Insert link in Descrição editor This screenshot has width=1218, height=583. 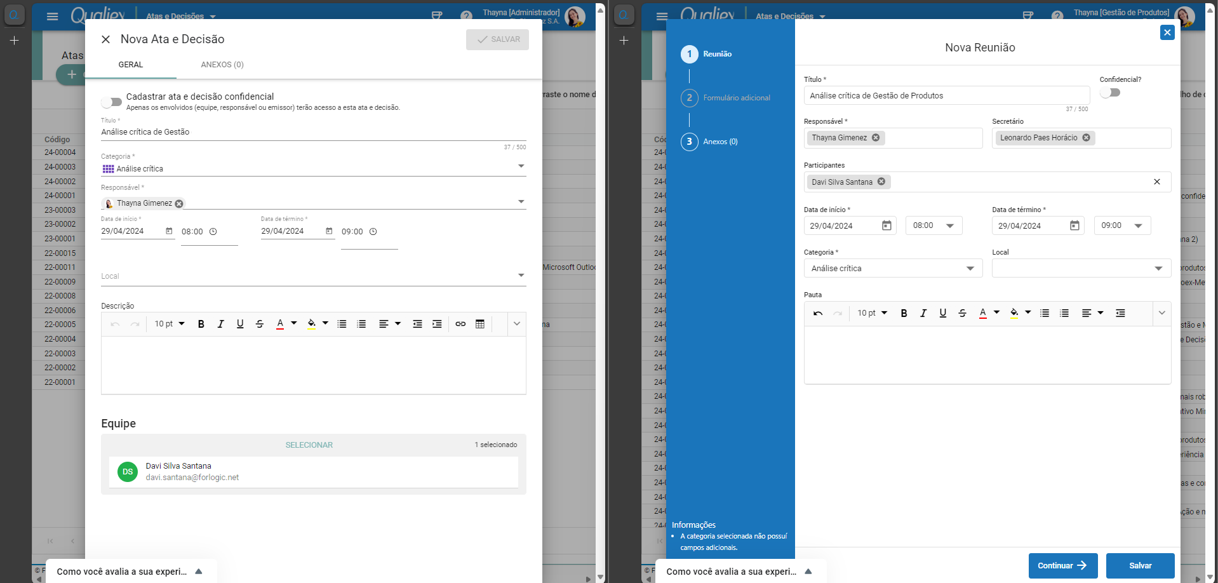coord(460,324)
